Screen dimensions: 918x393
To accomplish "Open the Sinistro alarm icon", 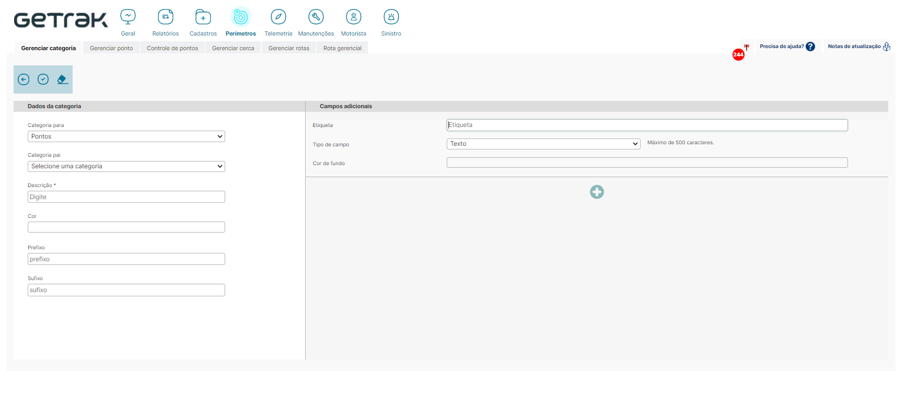I will (x=391, y=17).
